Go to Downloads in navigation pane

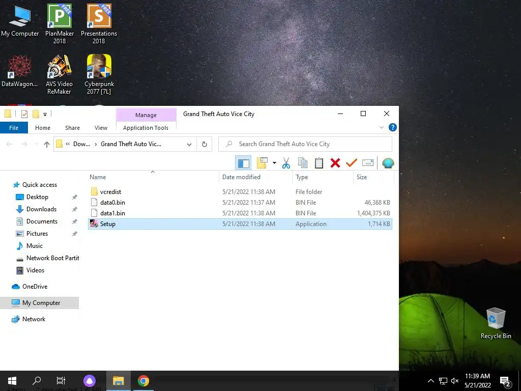(41, 209)
